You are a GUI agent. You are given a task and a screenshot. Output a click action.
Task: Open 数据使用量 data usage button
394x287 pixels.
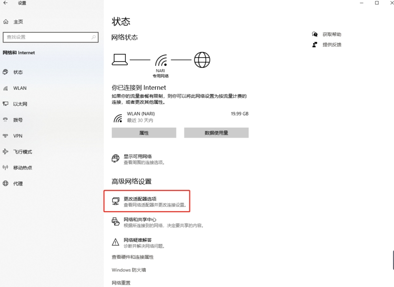pyautogui.click(x=216, y=133)
